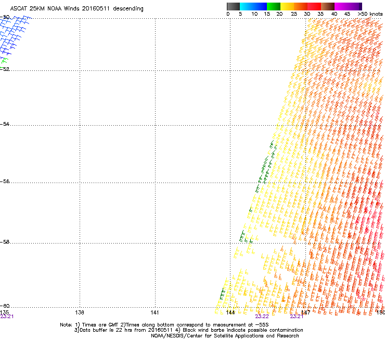385x339 pixels.
Task: Click the purple '23:22' time label
Action: coord(262,317)
